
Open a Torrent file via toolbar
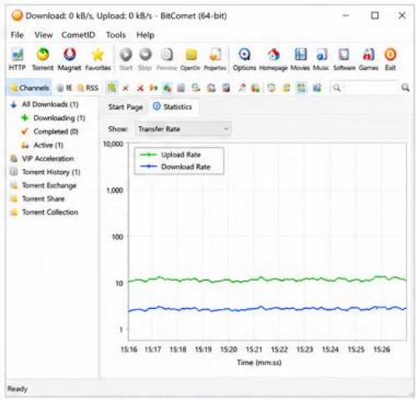pos(43,59)
